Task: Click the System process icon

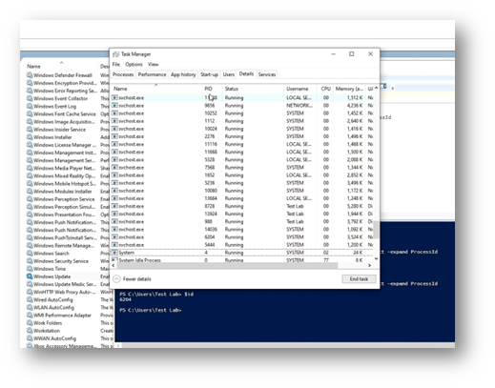Action: [x=115, y=253]
